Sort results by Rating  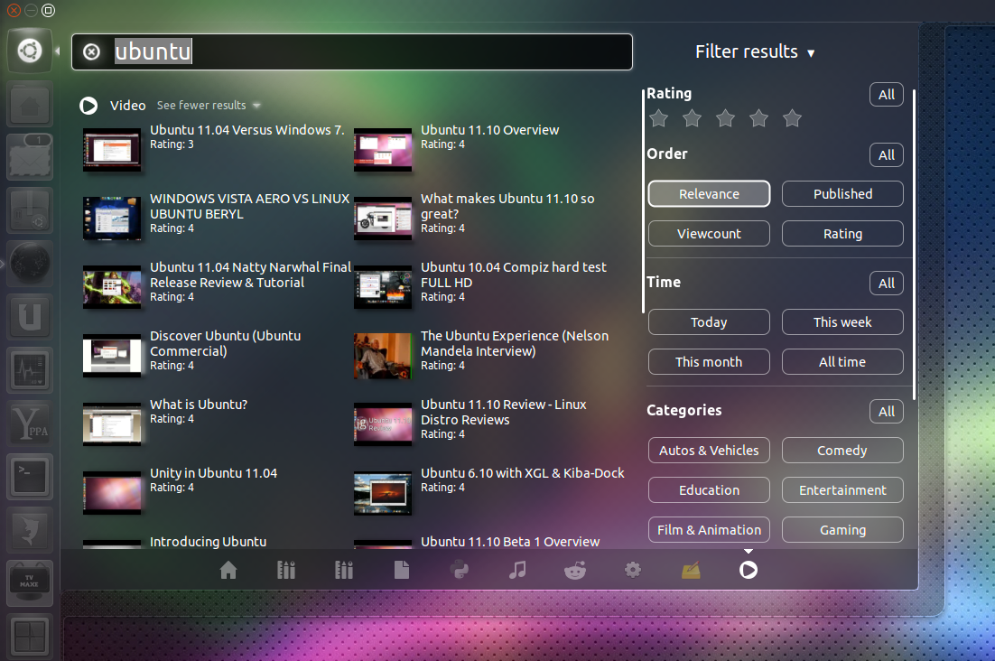842,234
